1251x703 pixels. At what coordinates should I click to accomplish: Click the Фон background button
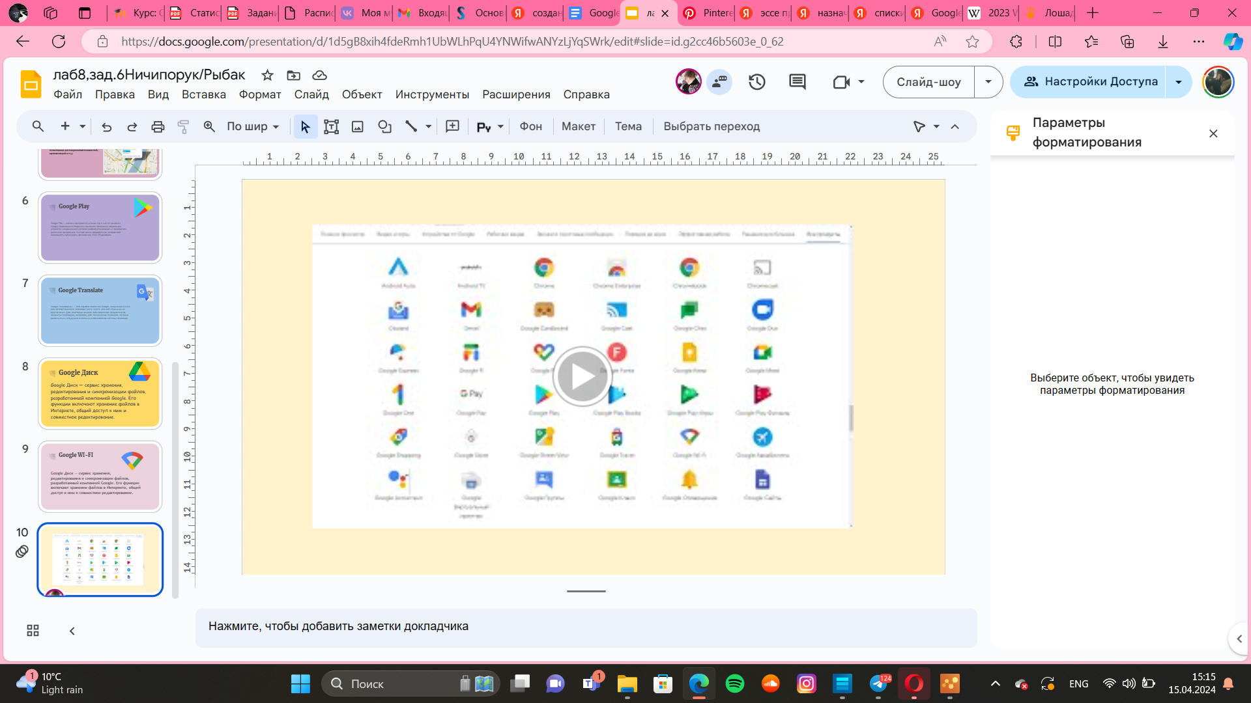point(530,126)
